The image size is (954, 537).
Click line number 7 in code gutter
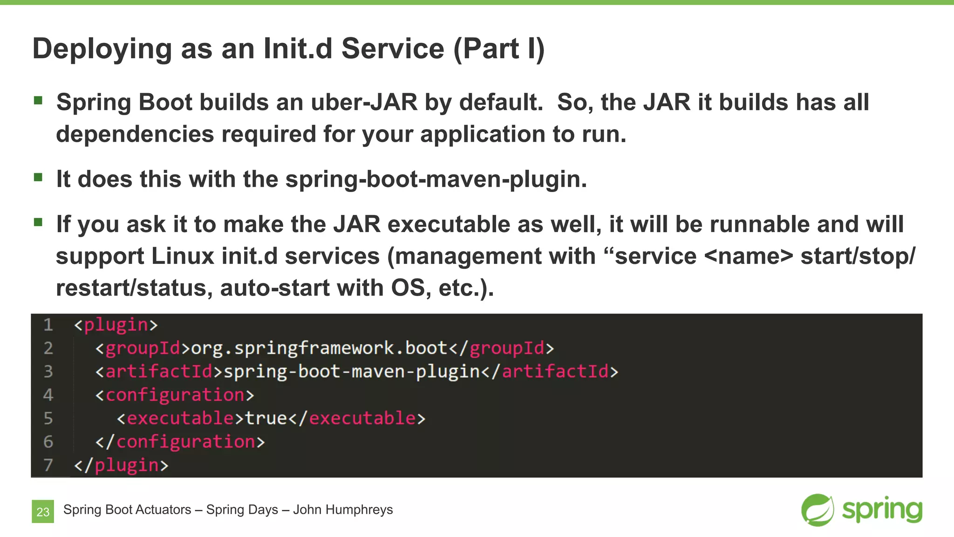[x=48, y=465]
